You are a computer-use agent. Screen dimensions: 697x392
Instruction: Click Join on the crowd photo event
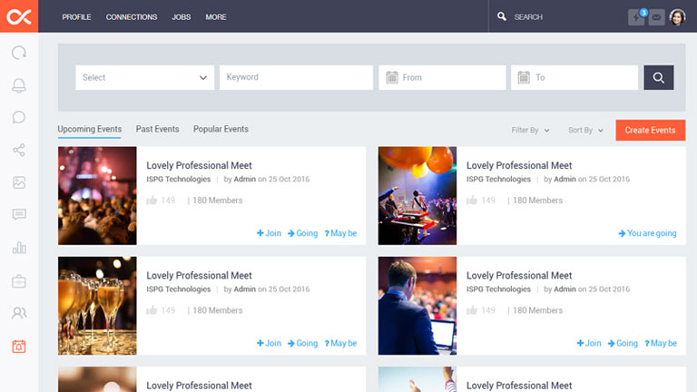pyautogui.click(x=269, y=233)
